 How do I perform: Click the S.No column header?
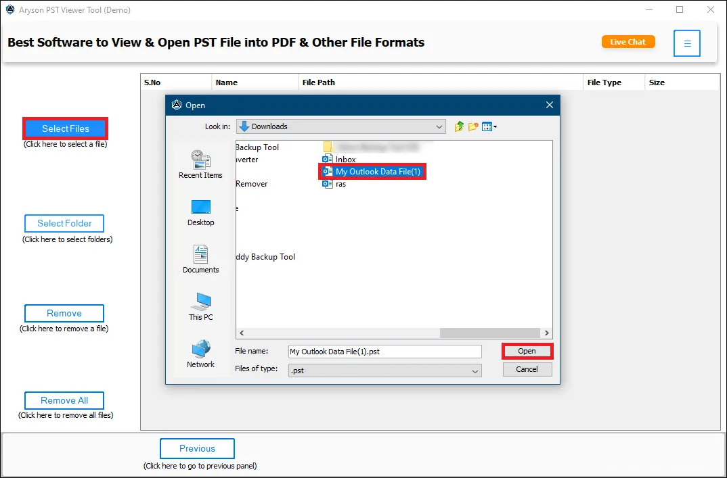click(176, 82)
